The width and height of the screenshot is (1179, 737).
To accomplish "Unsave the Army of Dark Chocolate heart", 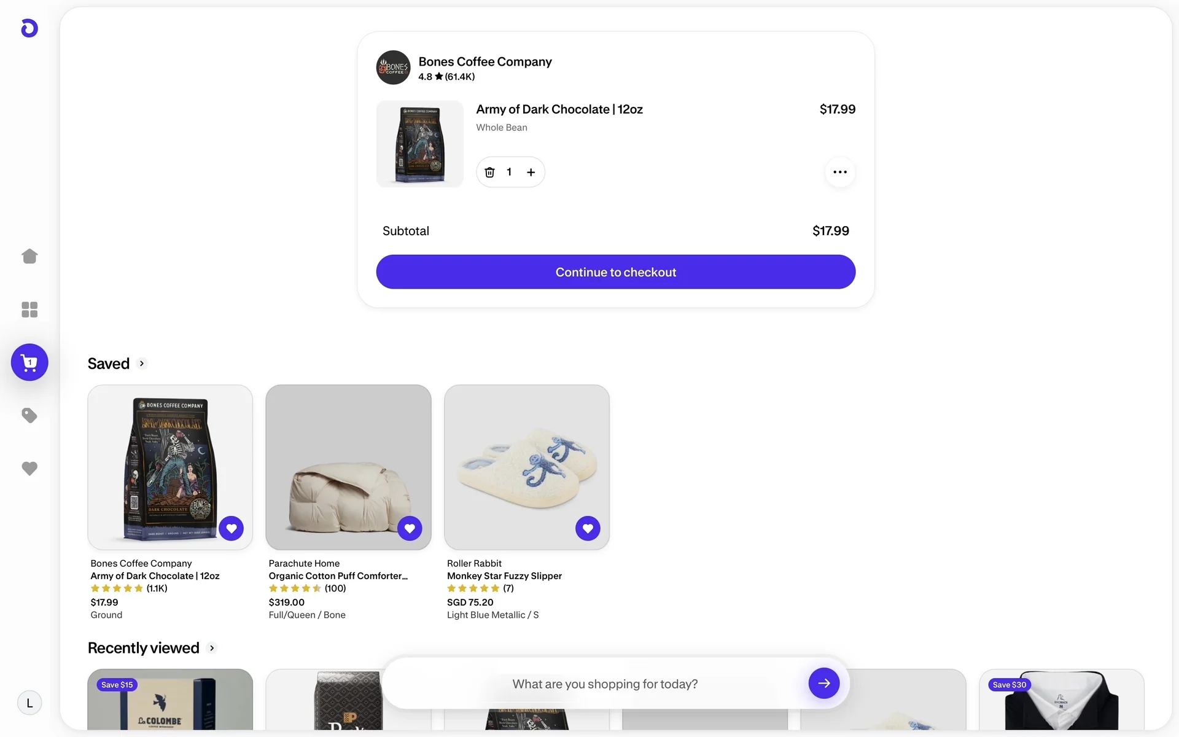I will pos(232,528).
